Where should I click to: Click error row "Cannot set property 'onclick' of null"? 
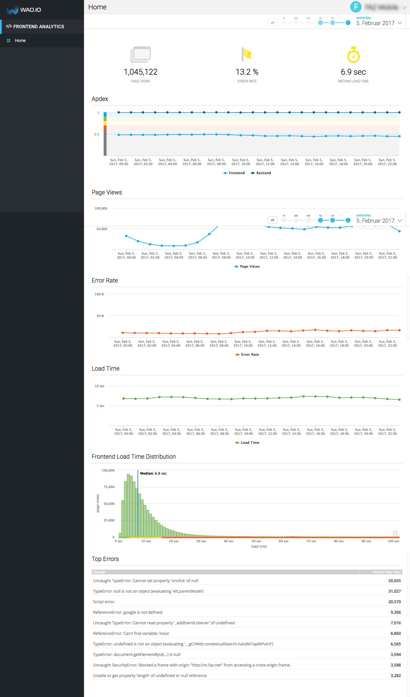pyautogui.click(x=247, y=581)
